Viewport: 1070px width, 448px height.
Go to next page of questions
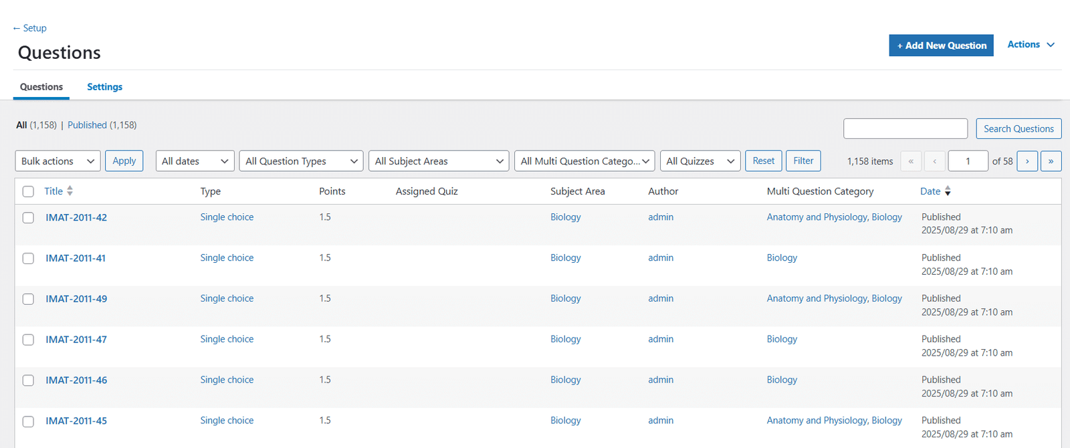(x=1027, y=161)
